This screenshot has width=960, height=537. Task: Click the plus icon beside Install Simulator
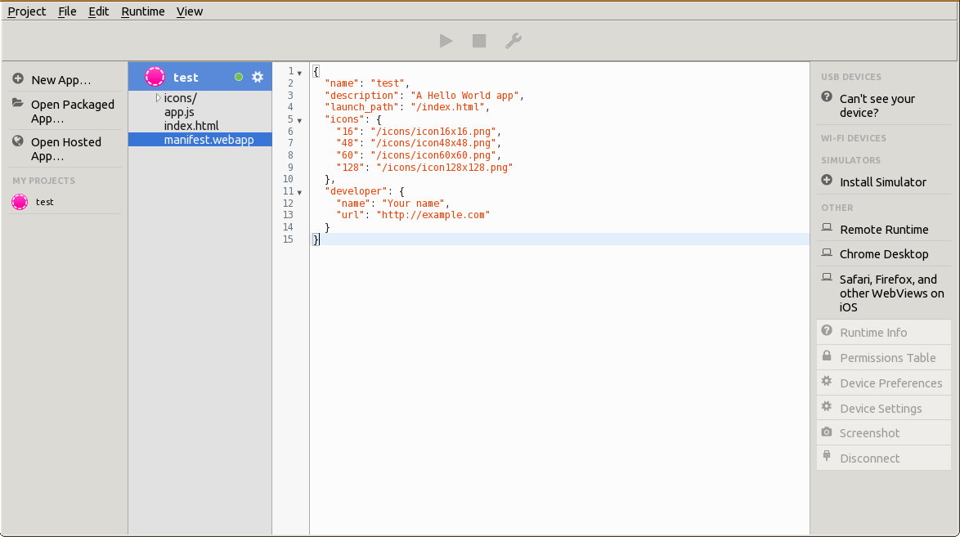pyautogui.click(x=827, y=181)
